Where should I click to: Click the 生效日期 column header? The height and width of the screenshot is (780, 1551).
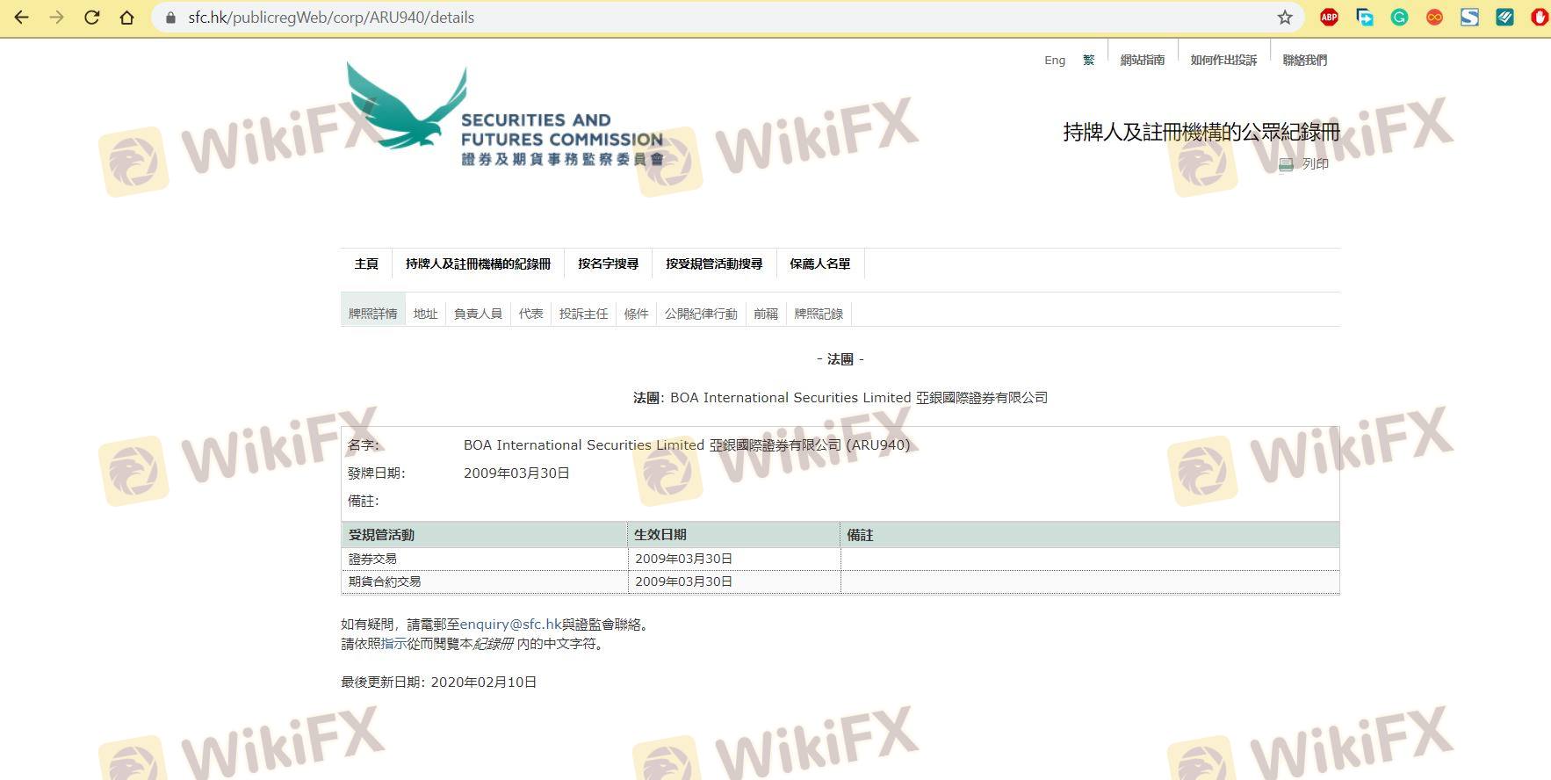(x=734, y=535)
